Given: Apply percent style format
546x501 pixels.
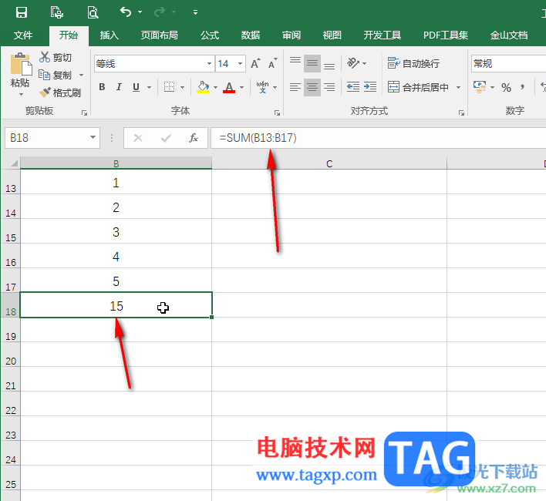Looking at the screenshot, I should pyautogui.click(x=507, y=87).
